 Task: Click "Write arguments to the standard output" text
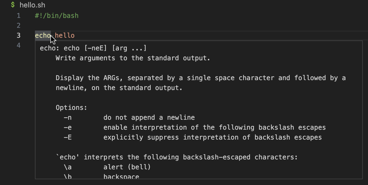pos(133,58)
